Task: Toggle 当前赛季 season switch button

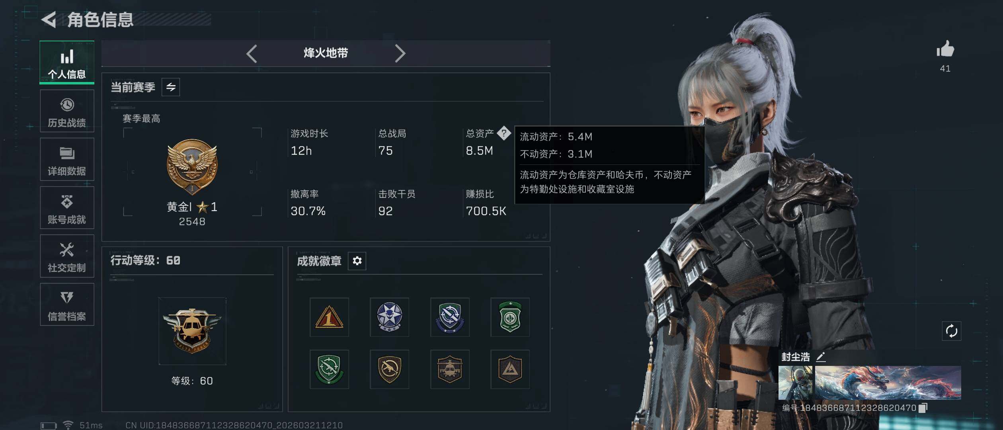Action: [x=171, y=87]
